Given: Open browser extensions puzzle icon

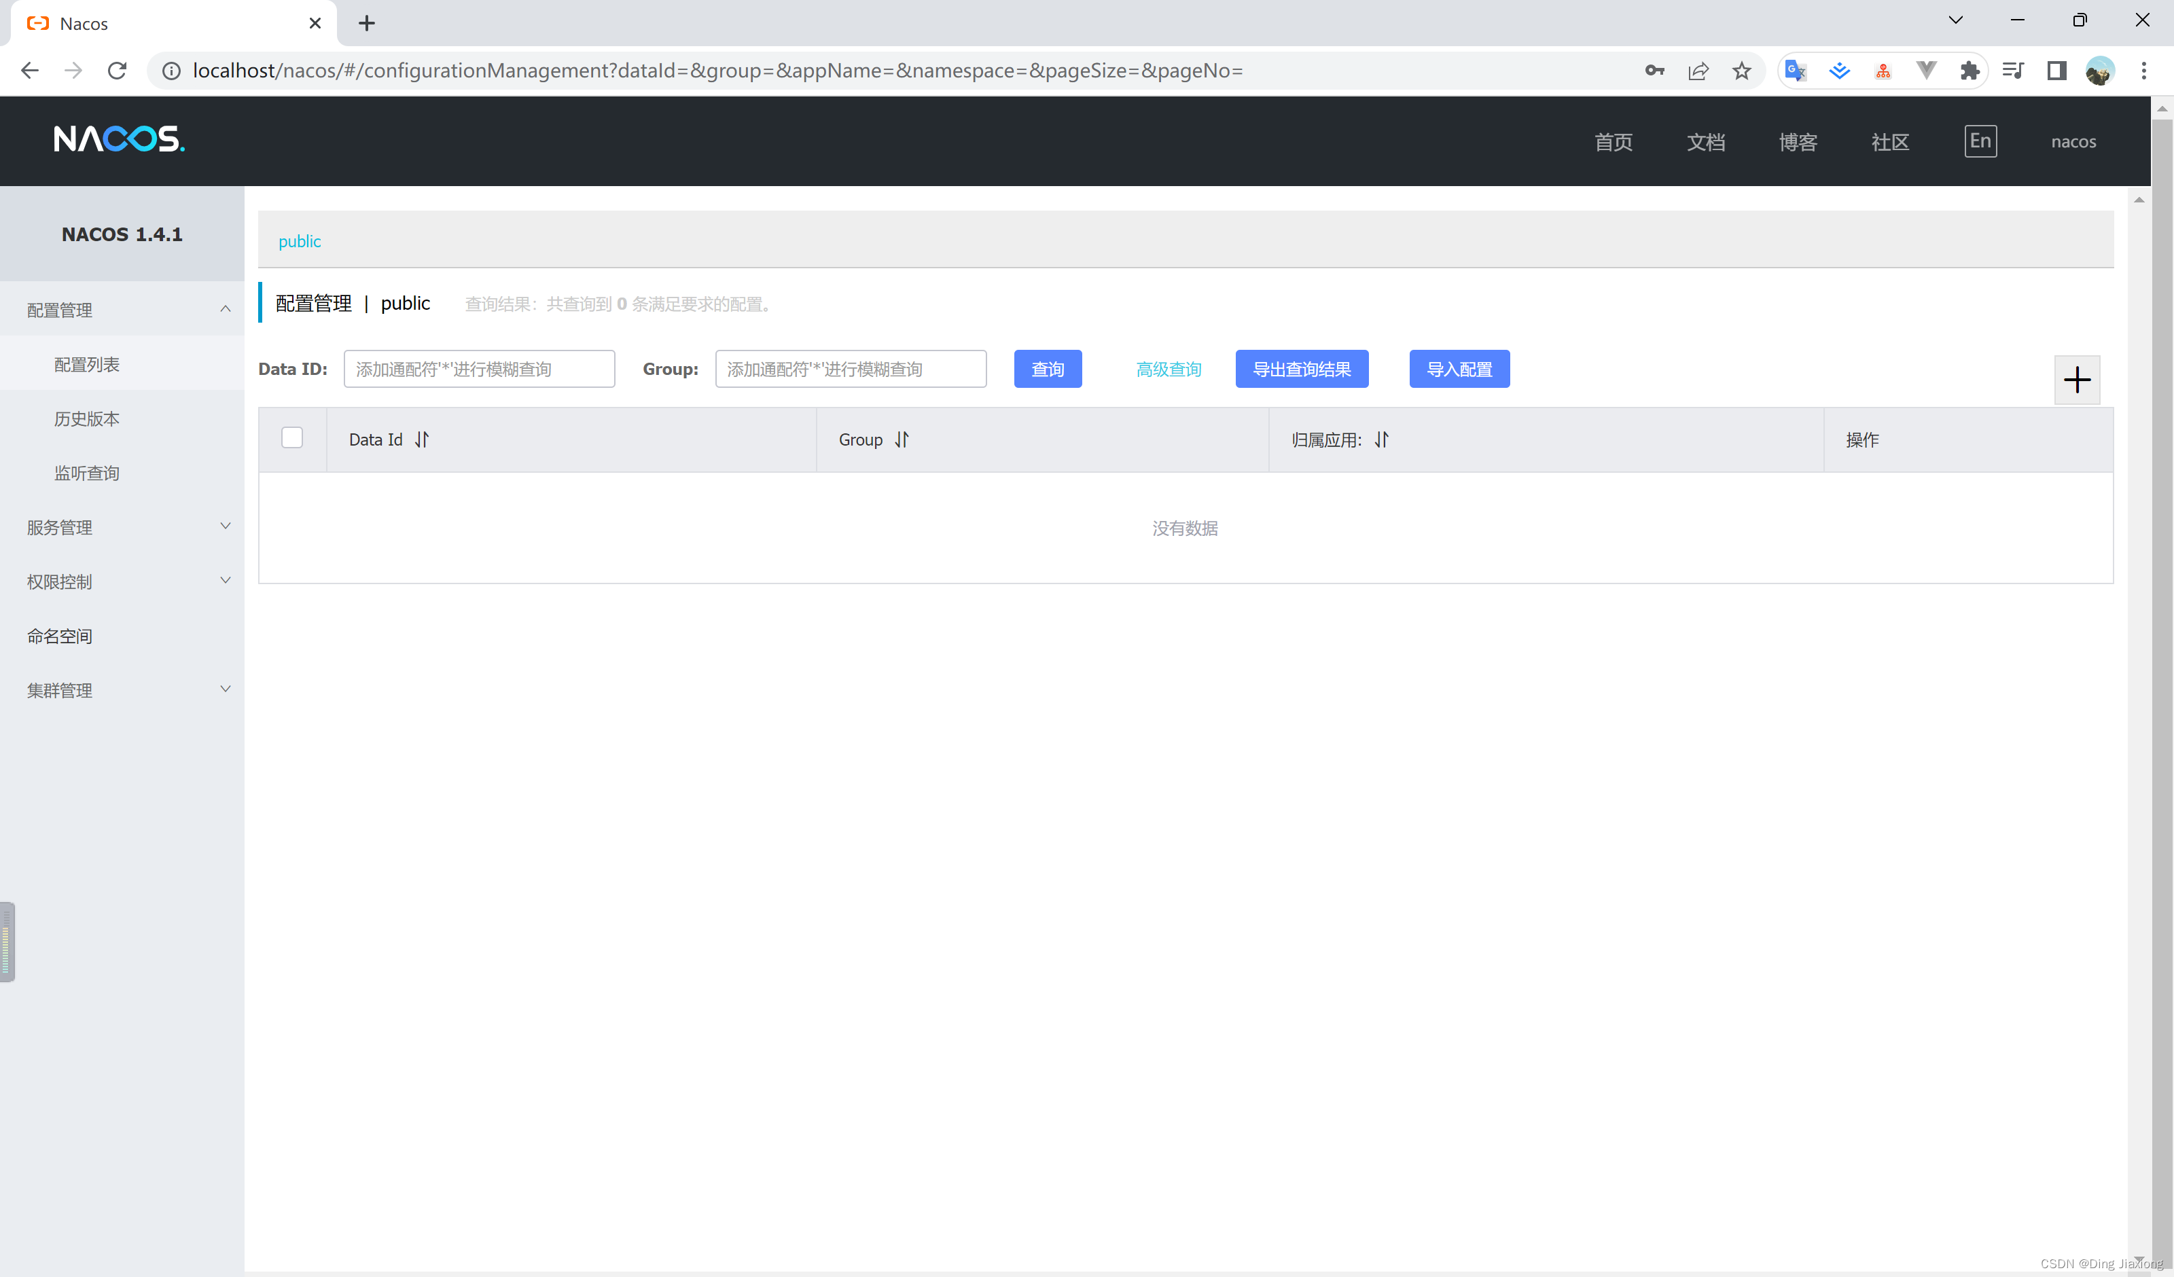Looking at the screenshot, I should [x=1970, y=71].
